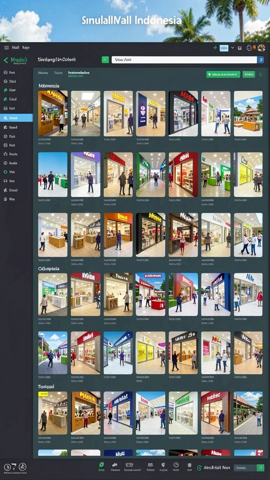Screen dimensions: 270x480
Task: Click the green diamond icon beside header buttons
Action: 261,75
